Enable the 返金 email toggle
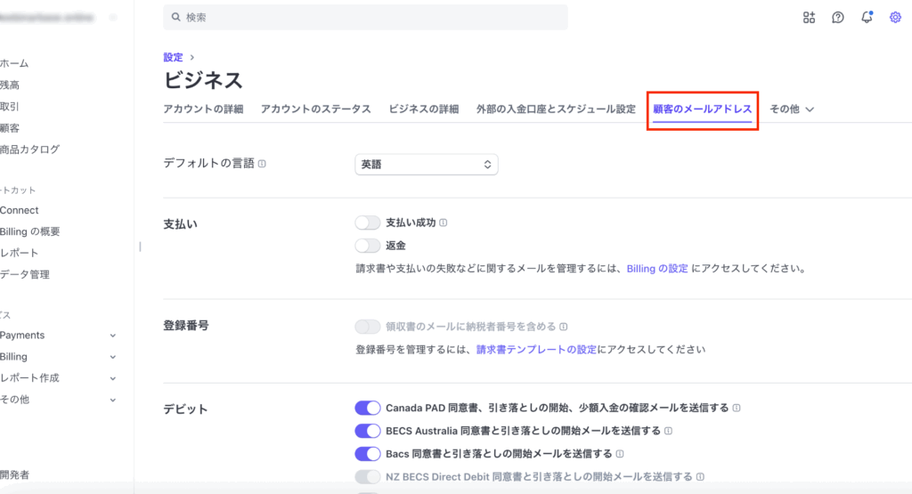912x494 pixels. pyautogui.click(x=367, y=245)
